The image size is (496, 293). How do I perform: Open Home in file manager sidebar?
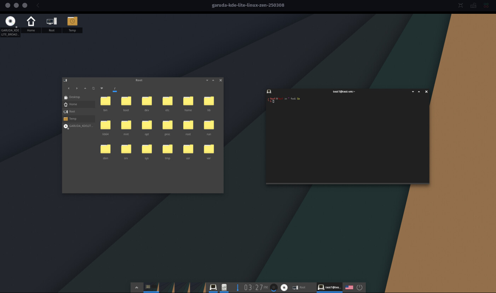pos(79,104)
